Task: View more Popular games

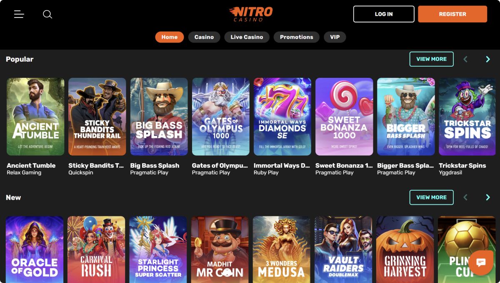Action: pyautogui.click(x=431, y=59)
